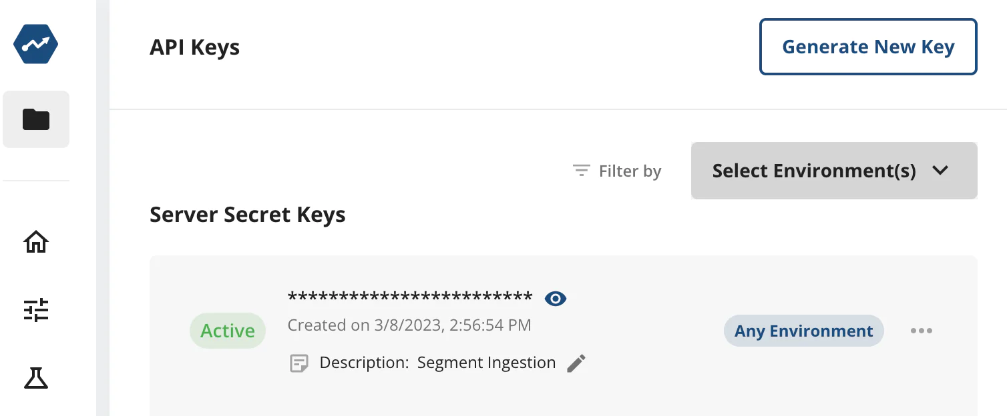Image resolution: width=1007 pixels, height=416 pixels.
Task: Click the chevron arrow in environment dropdown
Action: pos(940,171)
